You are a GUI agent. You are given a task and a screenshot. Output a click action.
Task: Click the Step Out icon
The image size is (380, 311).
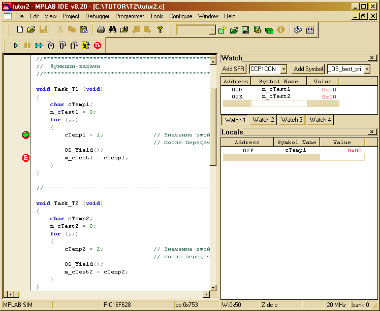(74, 45)
